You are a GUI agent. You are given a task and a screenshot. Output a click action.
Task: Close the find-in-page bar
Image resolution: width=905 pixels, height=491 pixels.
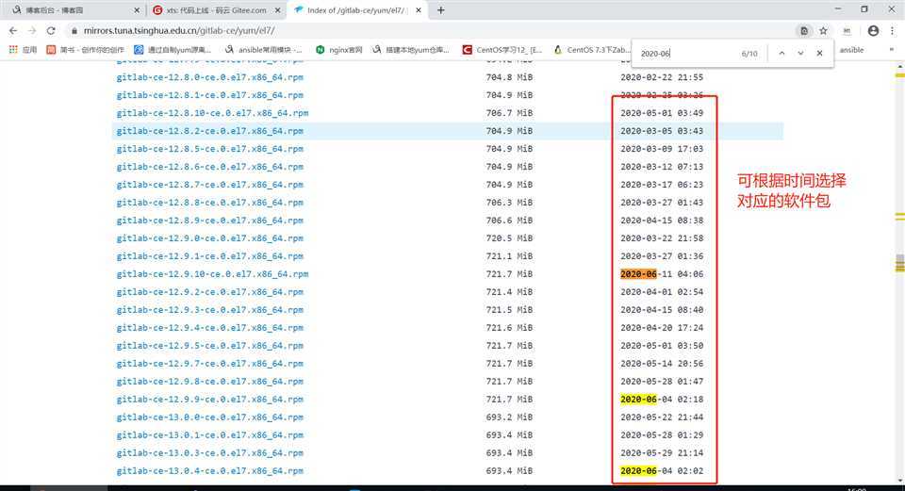[x=819, y=53]
